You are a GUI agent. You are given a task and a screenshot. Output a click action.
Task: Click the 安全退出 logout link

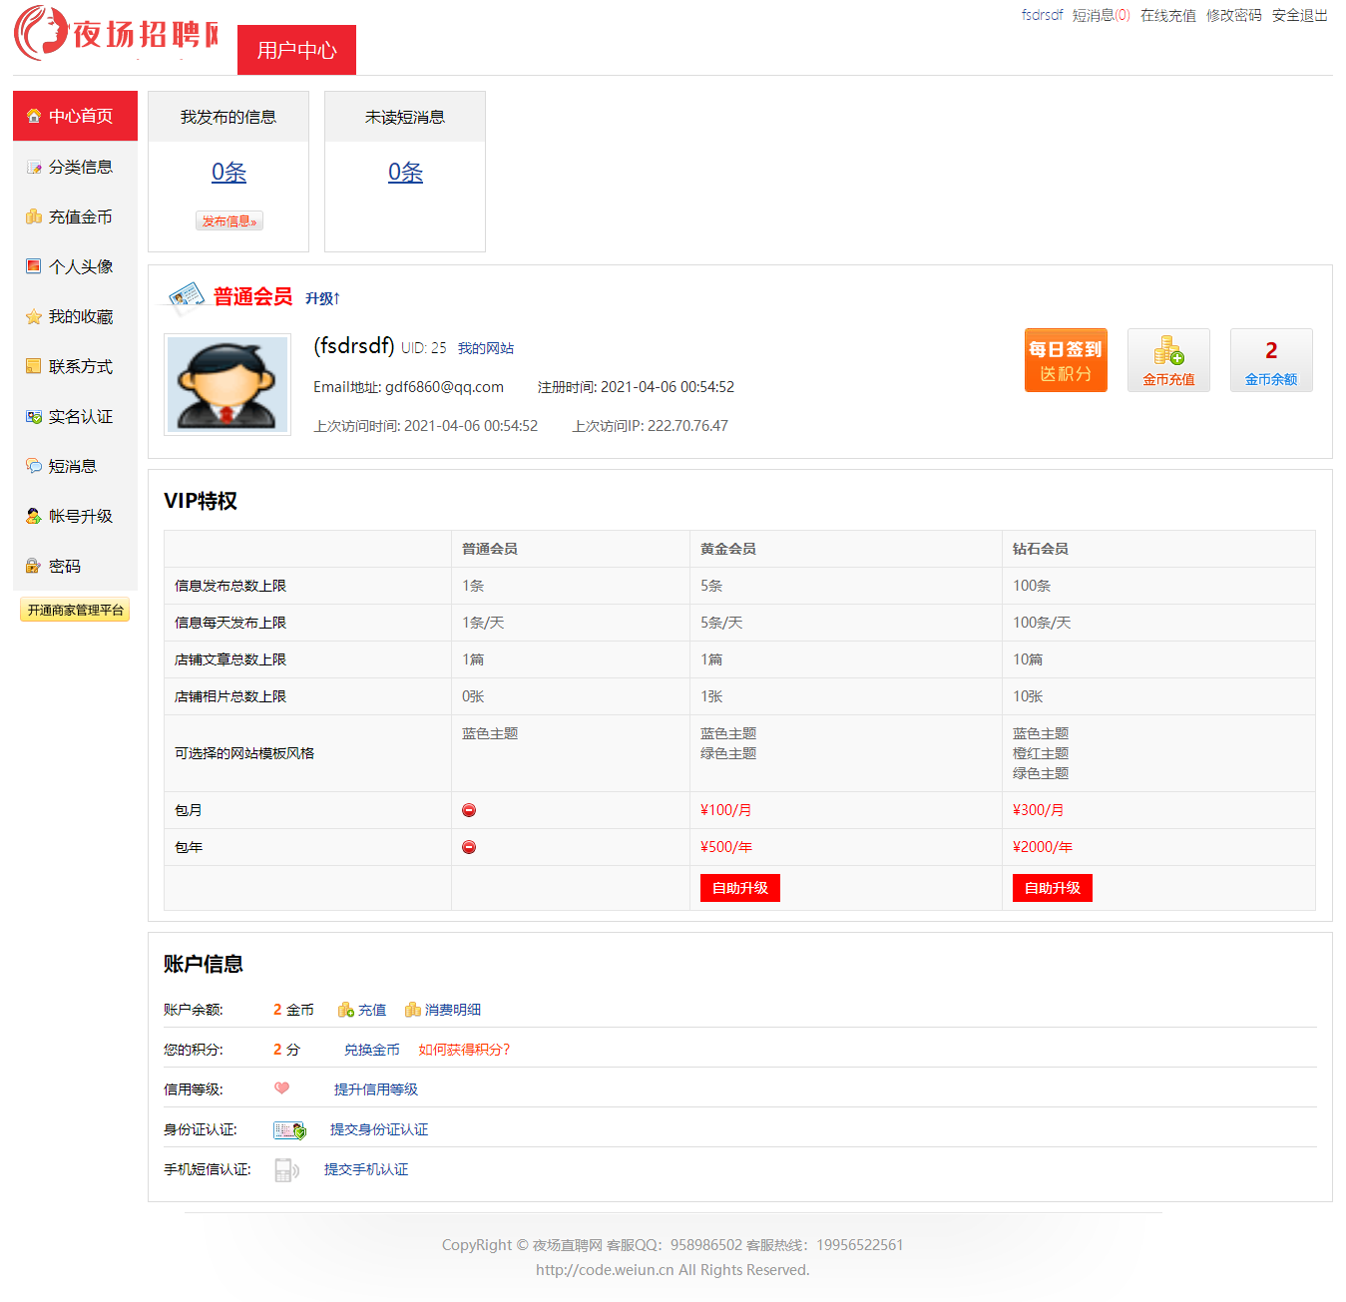pos(1299,15)
